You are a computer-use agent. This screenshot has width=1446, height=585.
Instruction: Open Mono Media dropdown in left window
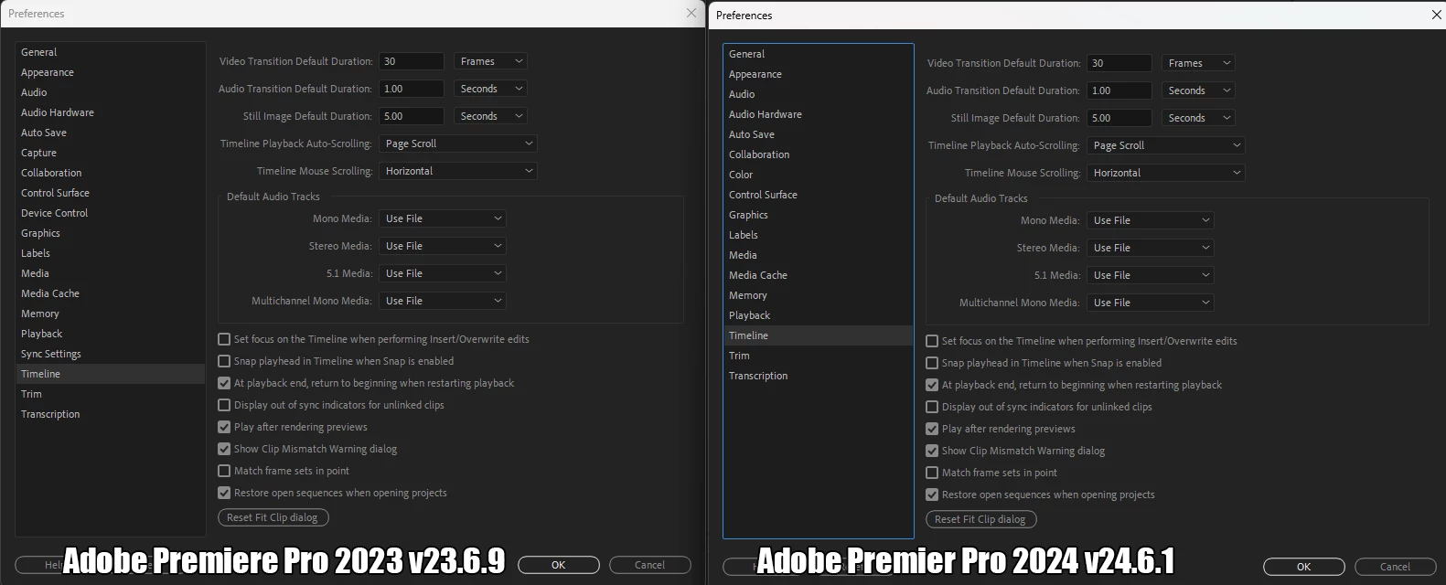(443, 218)
